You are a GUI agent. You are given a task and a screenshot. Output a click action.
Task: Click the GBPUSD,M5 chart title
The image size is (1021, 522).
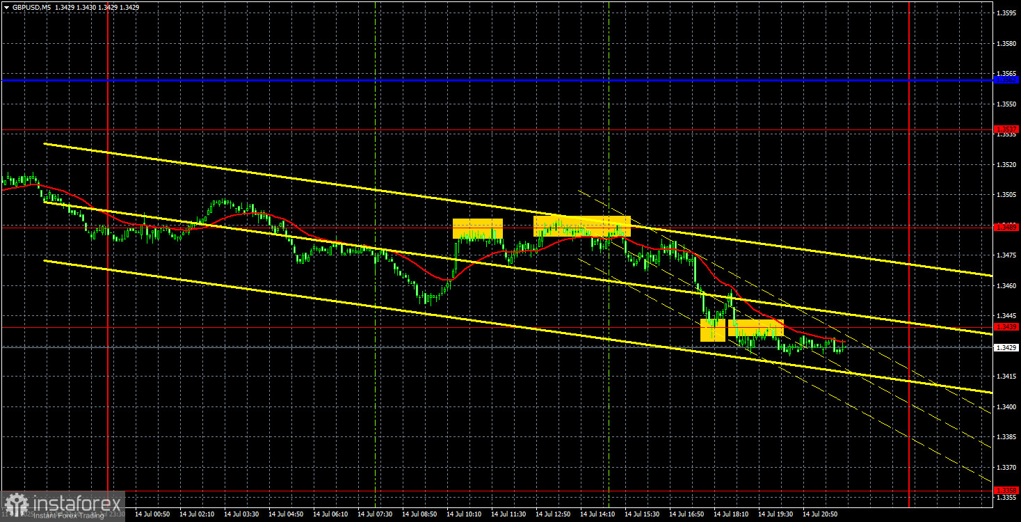tap(31, 7)
